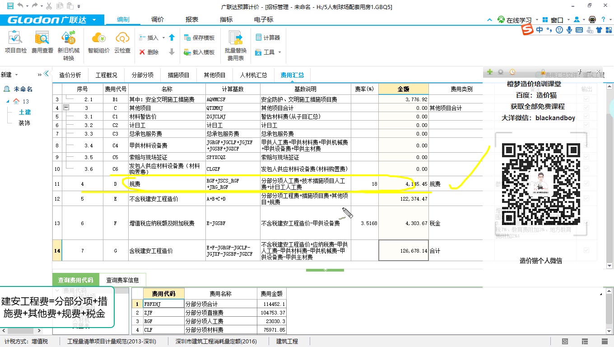Click 规费 row rate cell 18
The height and width of the screenshot is (347, 614).
(x=364, y=184)
